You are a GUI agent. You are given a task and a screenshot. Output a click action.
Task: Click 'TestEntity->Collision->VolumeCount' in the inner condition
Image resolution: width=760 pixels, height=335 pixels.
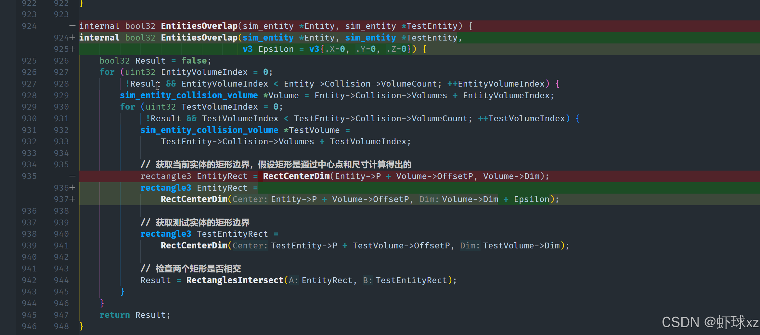(x=381, y=118)
